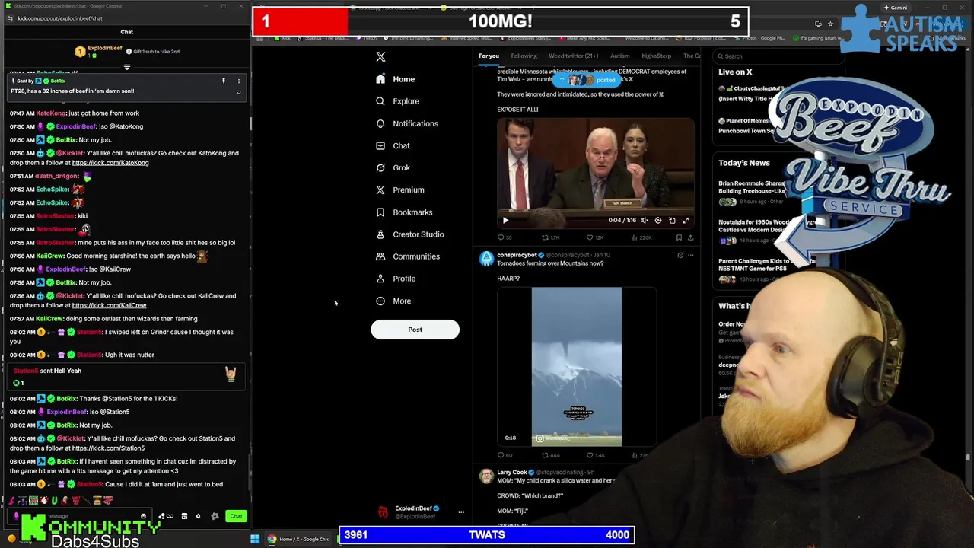This screenshot has height=548, width=974.
Task: Click the hearing video progress bar
Action: point(596,211)
